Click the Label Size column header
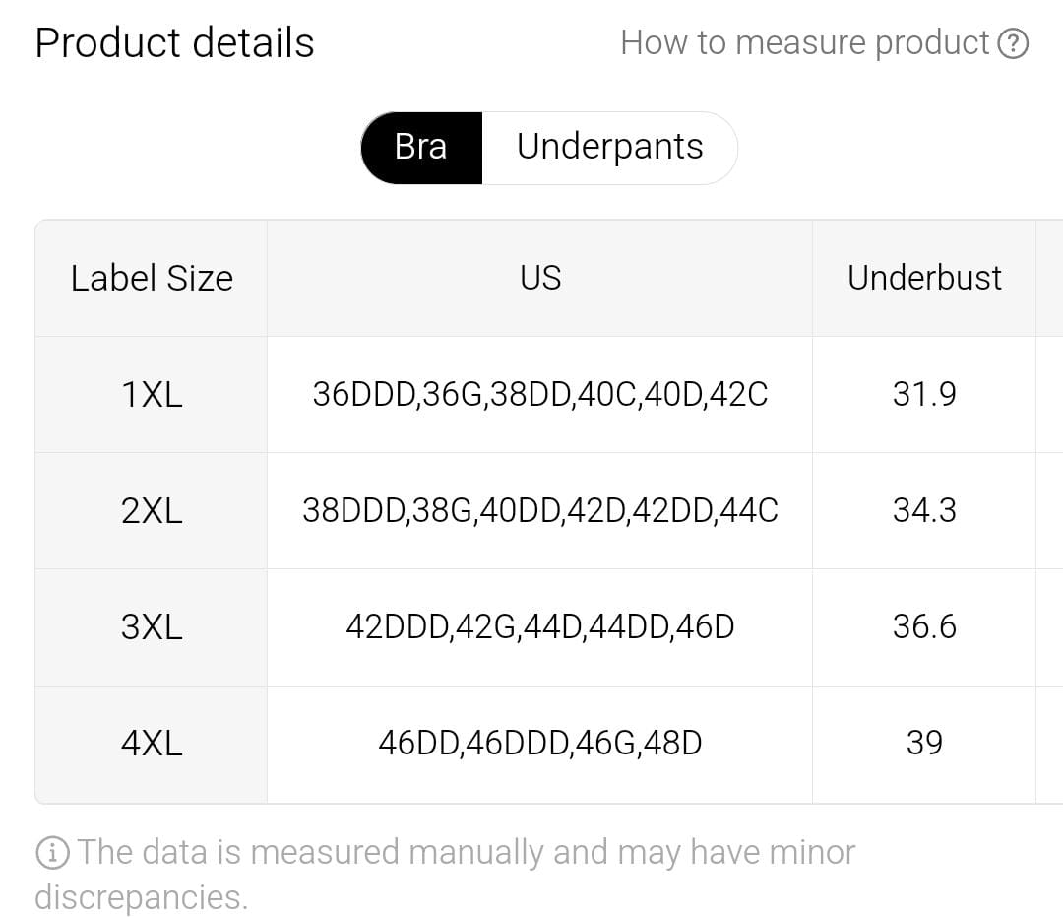 (x=152, y=278)
